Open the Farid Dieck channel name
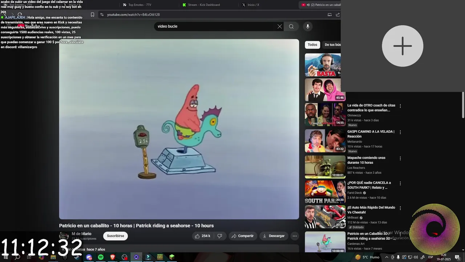This screenshot has width=465, height=262. pos(355,193)
